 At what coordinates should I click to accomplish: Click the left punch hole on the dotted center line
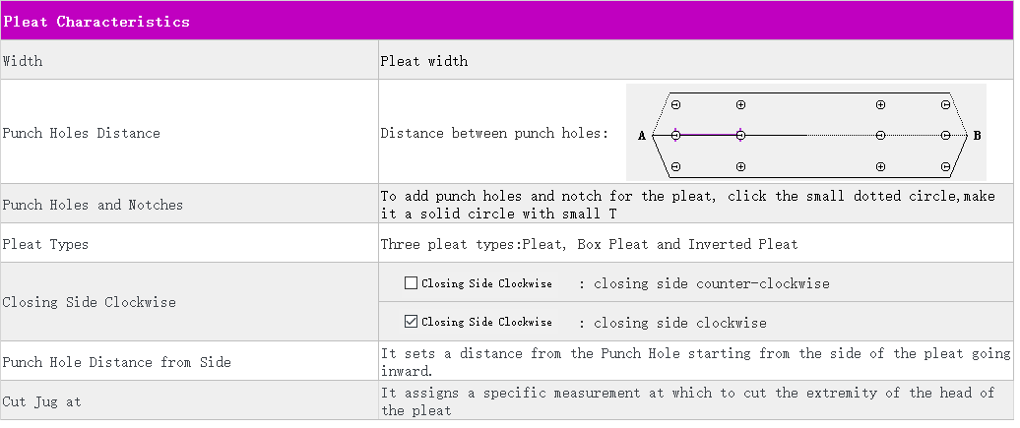pos(880,135)
